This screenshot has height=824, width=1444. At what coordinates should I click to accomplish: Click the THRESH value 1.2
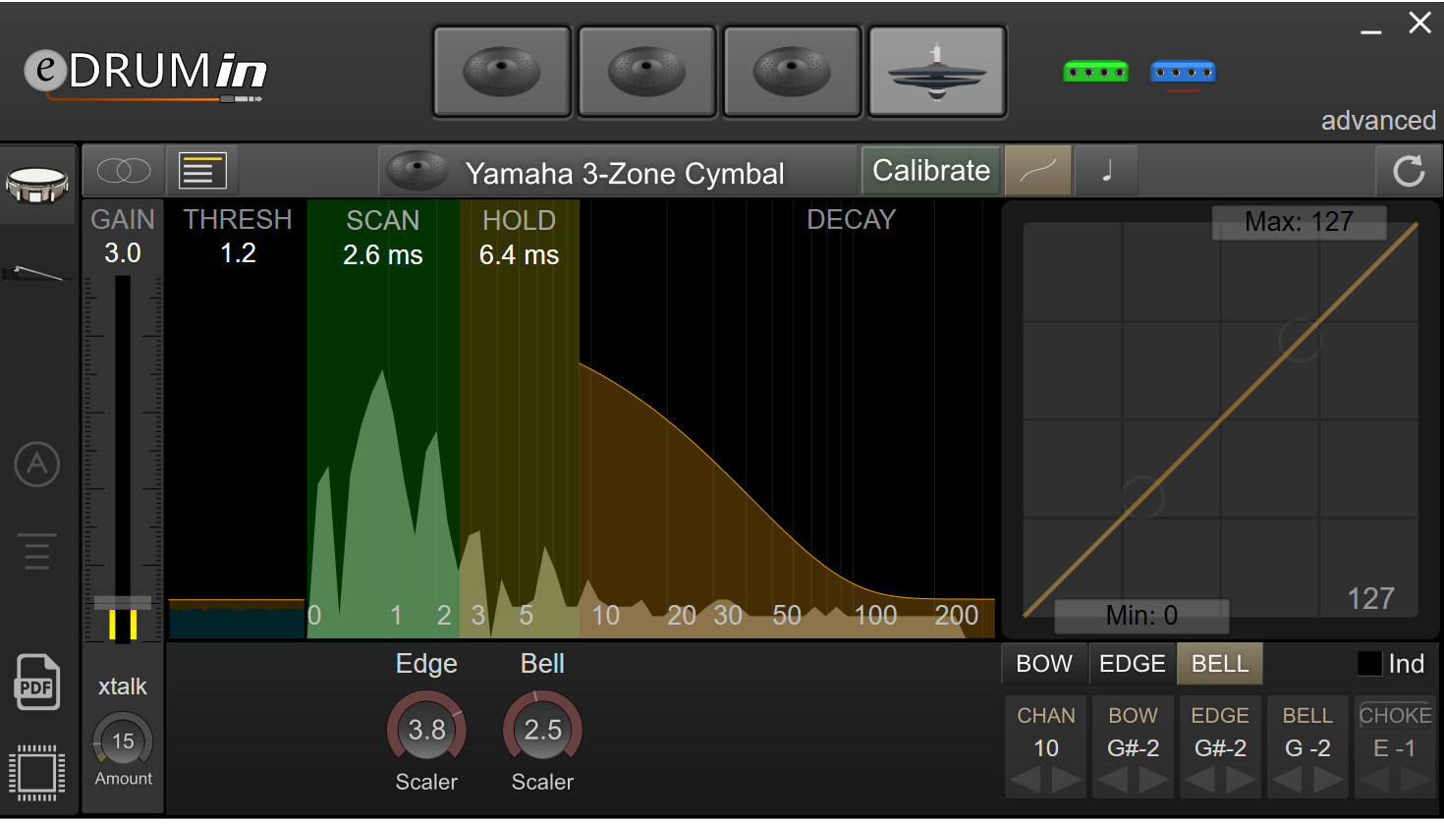238,253
